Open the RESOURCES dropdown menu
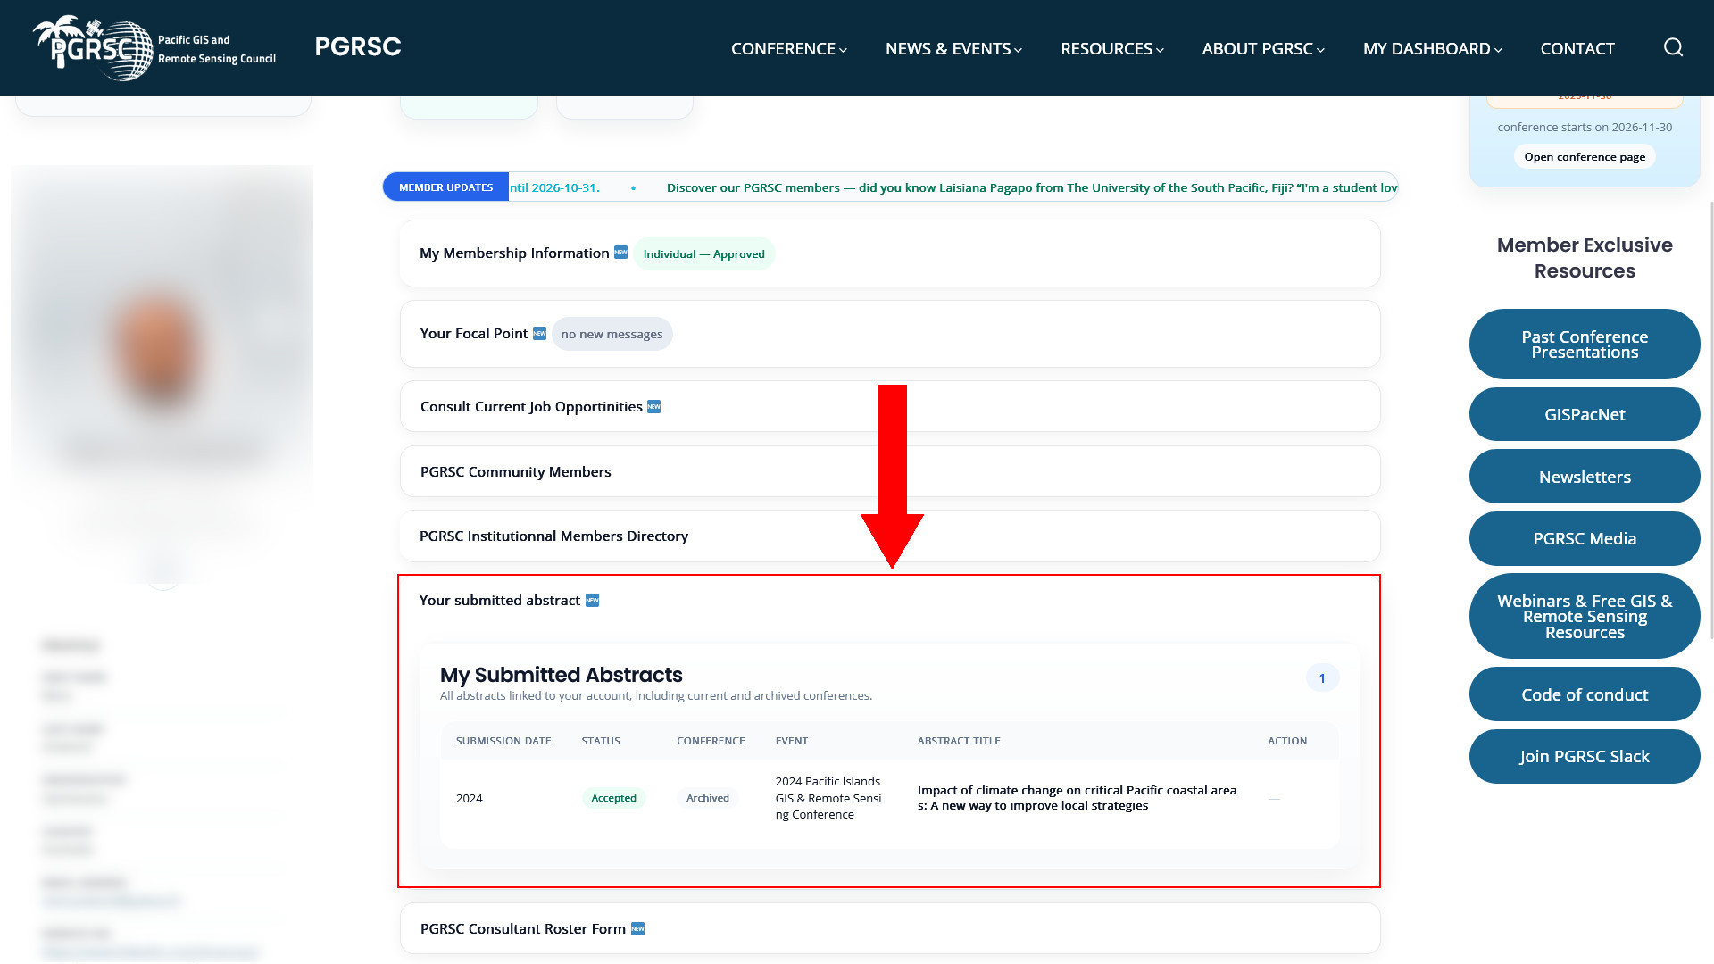Screen dimensions: 1714x964 [x=1112, y=48]
